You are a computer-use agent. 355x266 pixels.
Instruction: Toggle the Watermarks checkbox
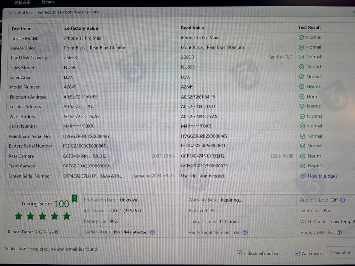297,253
